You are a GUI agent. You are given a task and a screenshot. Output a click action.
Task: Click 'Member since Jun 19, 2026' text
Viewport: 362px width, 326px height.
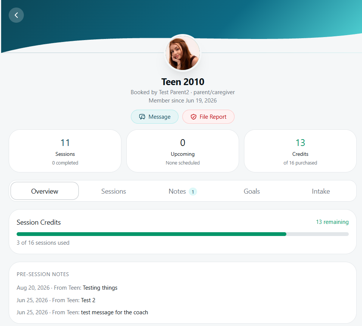tap(183, 101)
